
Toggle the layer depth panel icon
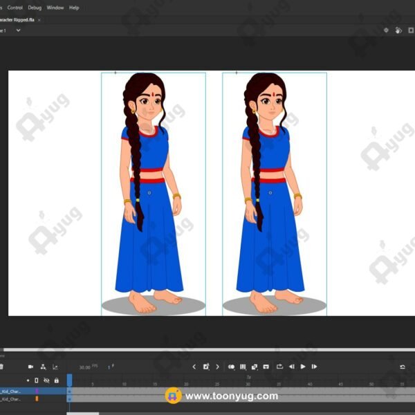pos(55,367)
